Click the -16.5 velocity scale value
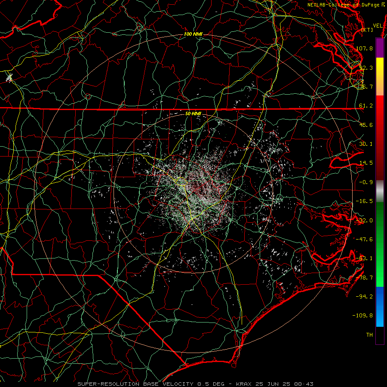 tap(364, 201)
